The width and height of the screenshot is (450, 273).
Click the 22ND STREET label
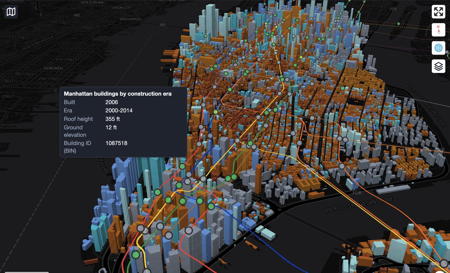(59, 22)
